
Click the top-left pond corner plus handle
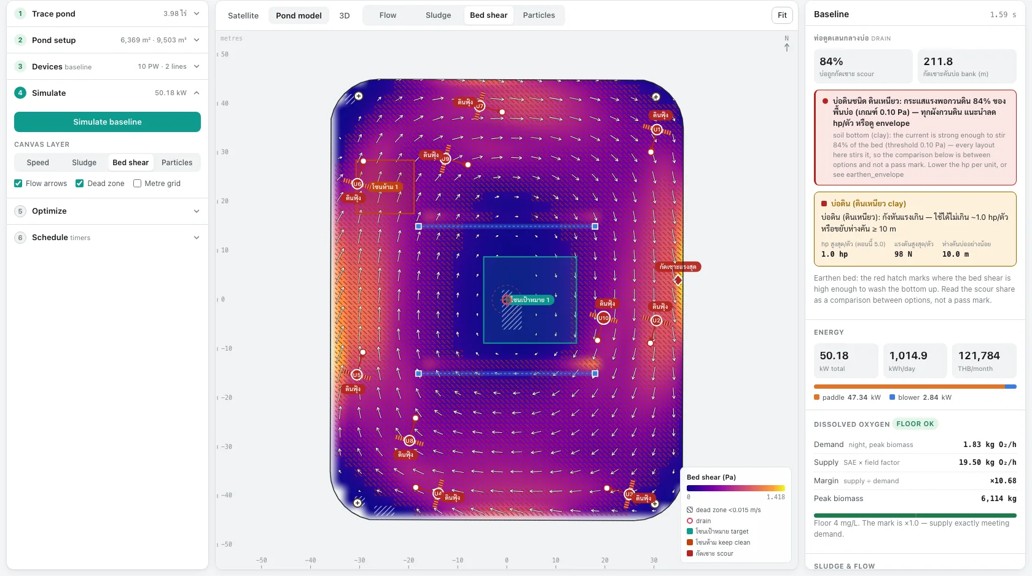coord(359,96)
